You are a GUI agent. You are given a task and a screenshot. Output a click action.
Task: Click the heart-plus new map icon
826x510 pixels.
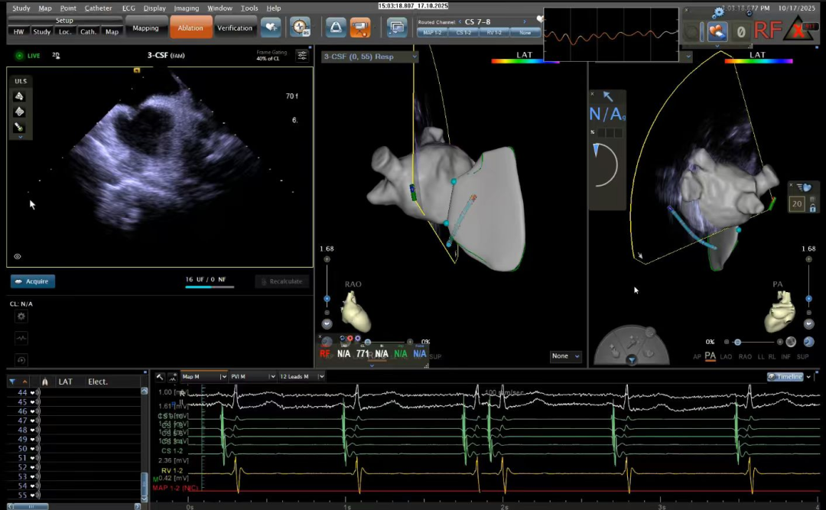[x=271, y=28]
